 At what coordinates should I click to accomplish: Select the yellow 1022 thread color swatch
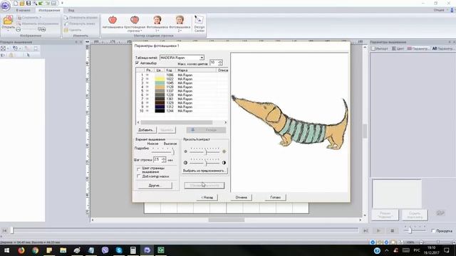(x=160, y=79)
